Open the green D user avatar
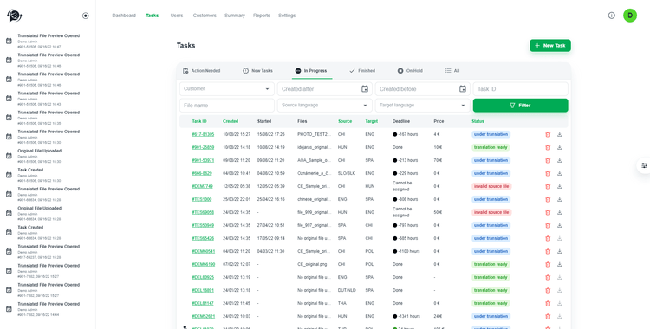 tap(630, 16)
